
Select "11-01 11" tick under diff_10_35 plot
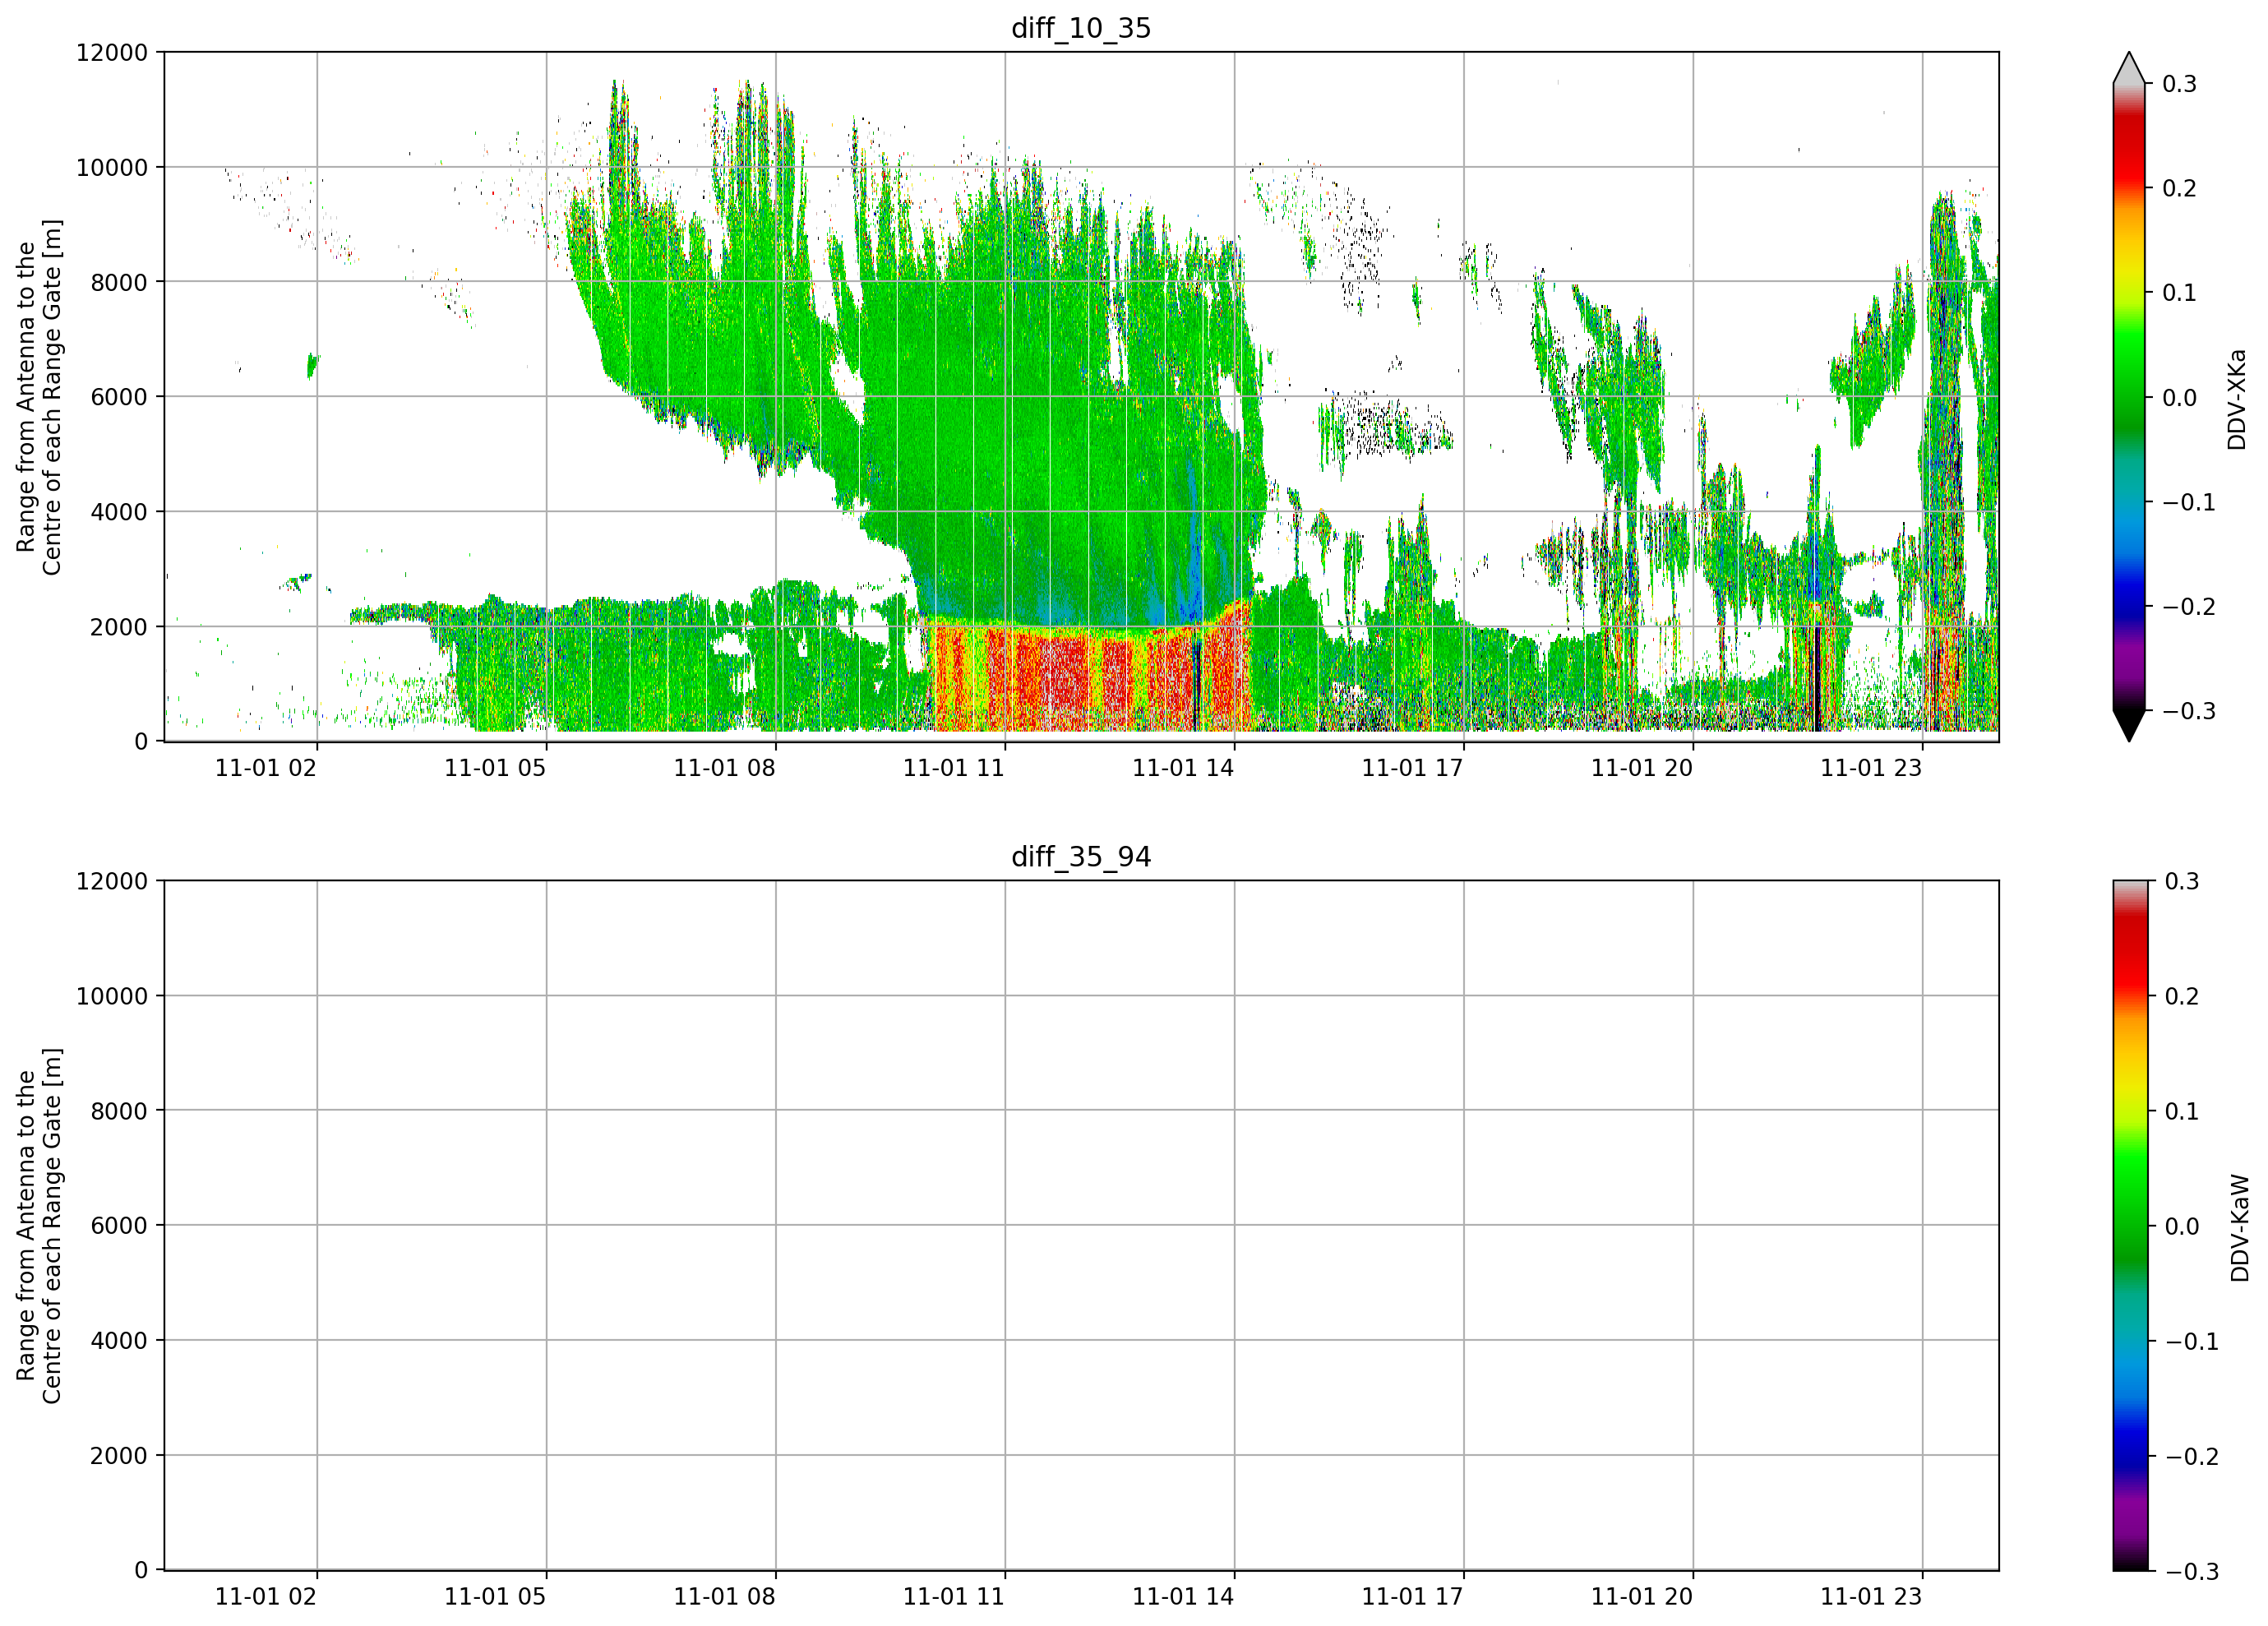[x=954, y=768]
